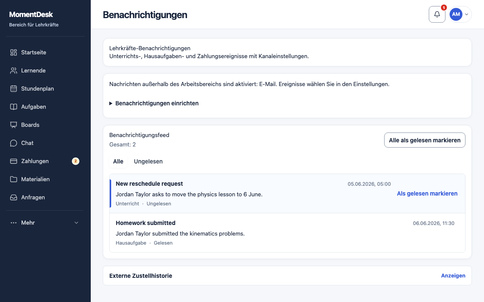
Task: Show the Externe Zustellhistorie via Anzeigen
Action: pyautogui.click(x=453, y=276)
